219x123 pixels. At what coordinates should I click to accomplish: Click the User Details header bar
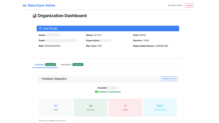click(x=108, y=28)
